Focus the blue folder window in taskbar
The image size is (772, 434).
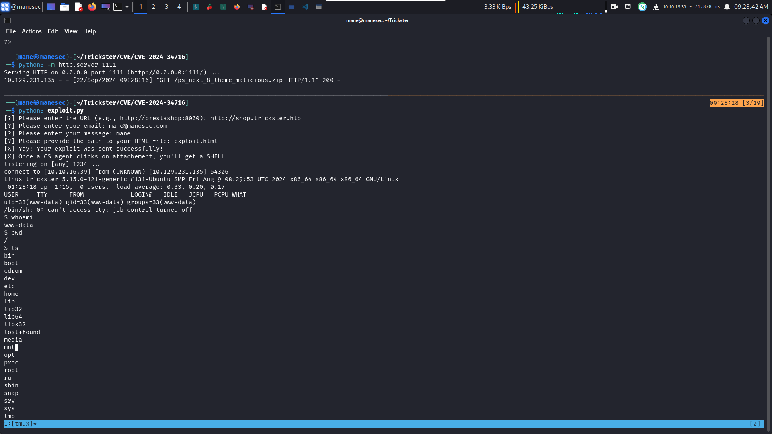click(292, 7)
